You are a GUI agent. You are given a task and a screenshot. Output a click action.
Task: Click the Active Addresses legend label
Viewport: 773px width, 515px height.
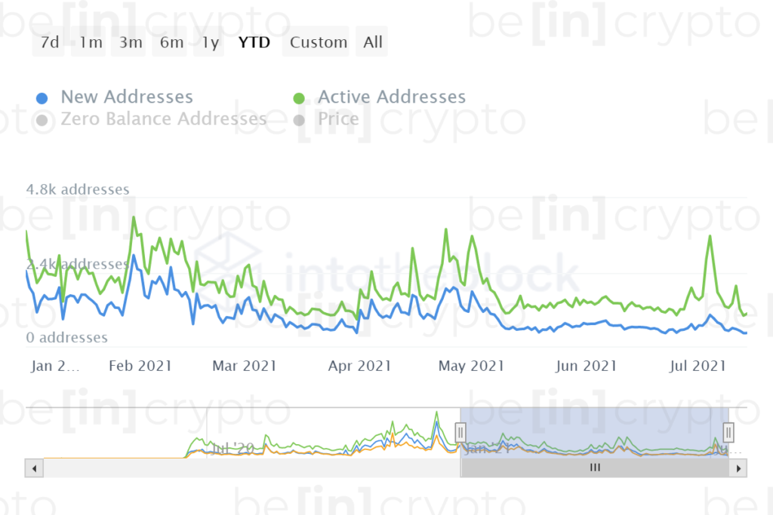pos(392,97)
